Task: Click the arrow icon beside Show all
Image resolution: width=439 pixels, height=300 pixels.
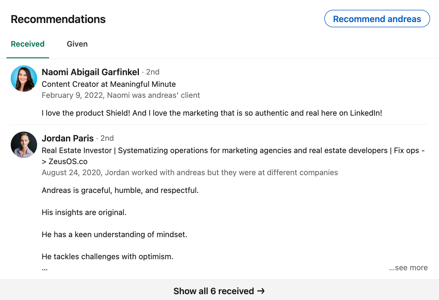Action: [x=261, y=291]
